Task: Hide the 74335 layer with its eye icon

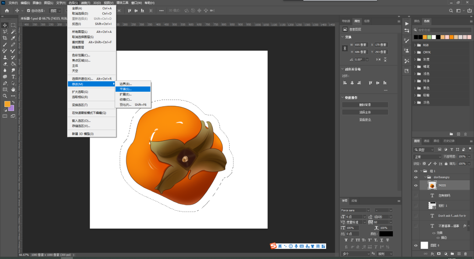Action: [416, 186]
